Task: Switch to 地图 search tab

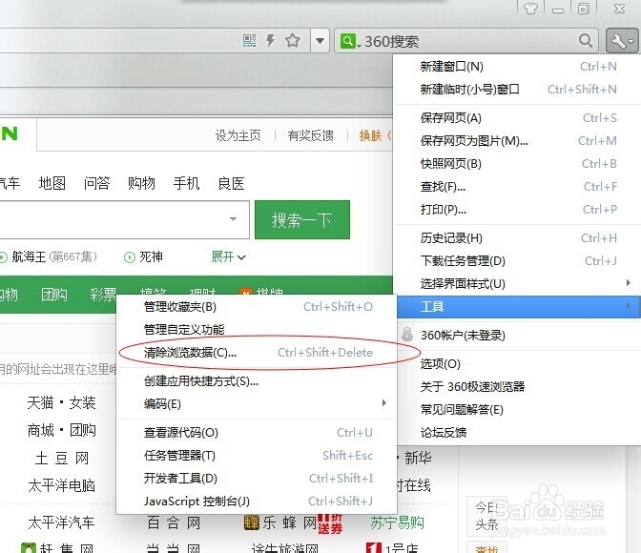Action: pos(52,183)
